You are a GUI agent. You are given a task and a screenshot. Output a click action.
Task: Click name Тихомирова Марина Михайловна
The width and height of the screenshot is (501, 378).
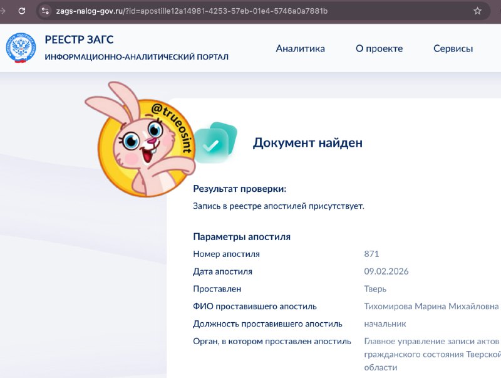pyautogui.click(x=431, y=307)
